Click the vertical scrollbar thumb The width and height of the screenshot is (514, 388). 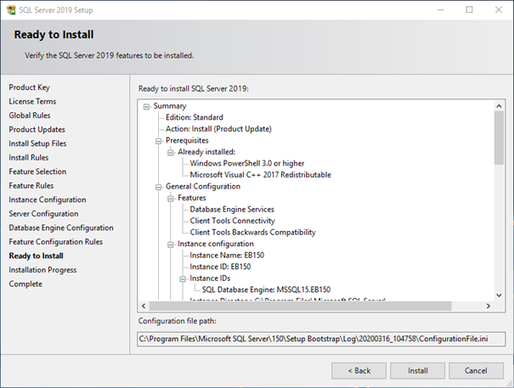[x=499, y=138]
